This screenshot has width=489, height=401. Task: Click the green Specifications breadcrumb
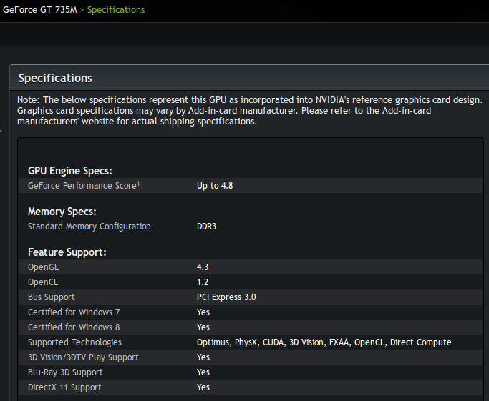[x=116, y=10]
